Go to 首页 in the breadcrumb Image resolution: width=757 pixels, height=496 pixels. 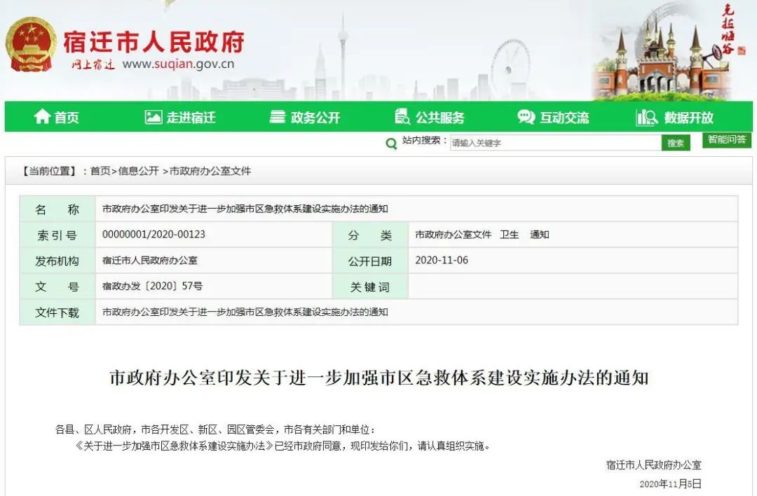click(100, 171)
